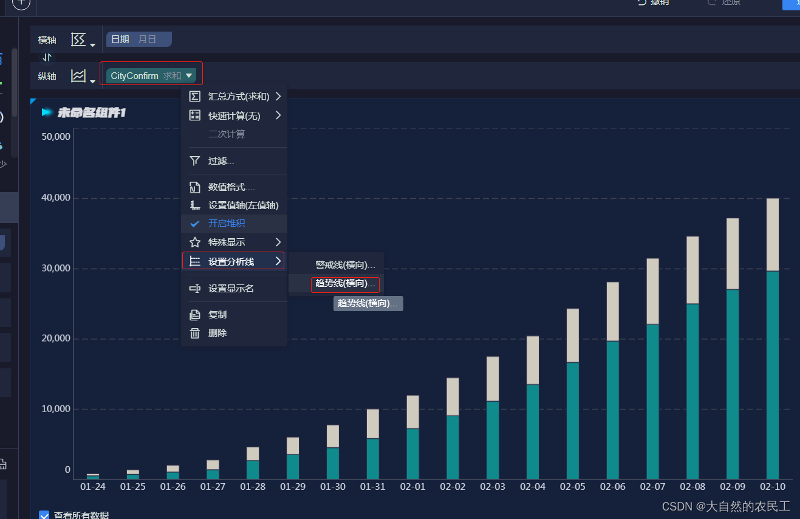Click the 30,000 y-axis label

[56, 268]
